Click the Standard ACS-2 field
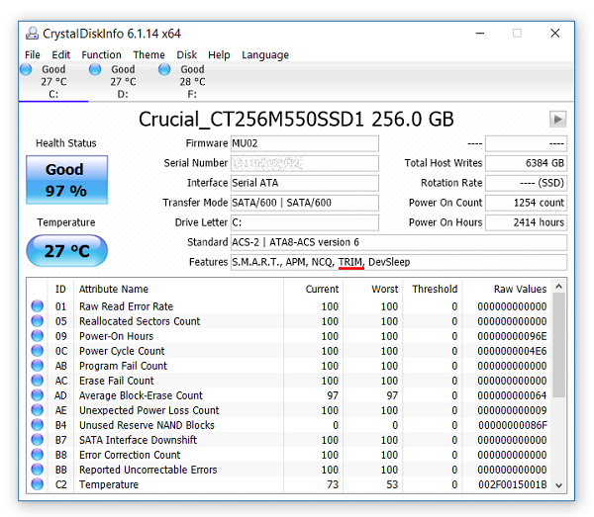 399,242
